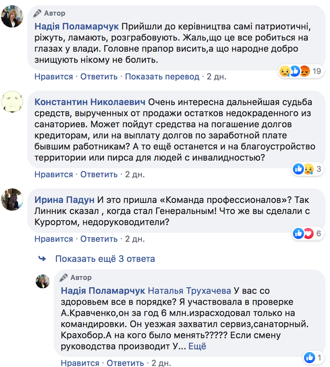Viewport: 330px width, 367px height.
Task: Reply to Константин Николаевич's comment
Action: [99, 174]
